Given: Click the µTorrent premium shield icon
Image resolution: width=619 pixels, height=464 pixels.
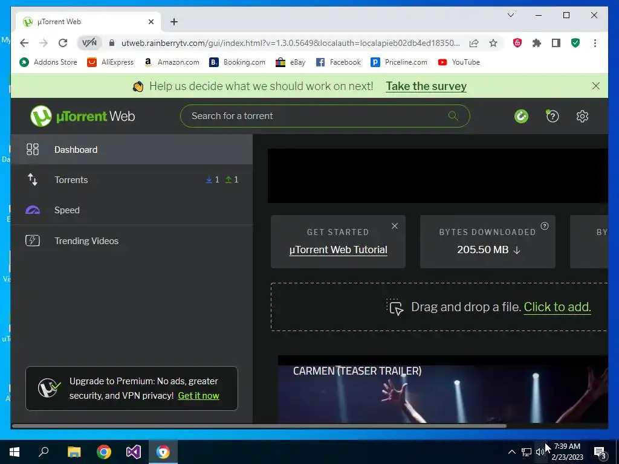Looking at the screenshot, I should 49,388.
